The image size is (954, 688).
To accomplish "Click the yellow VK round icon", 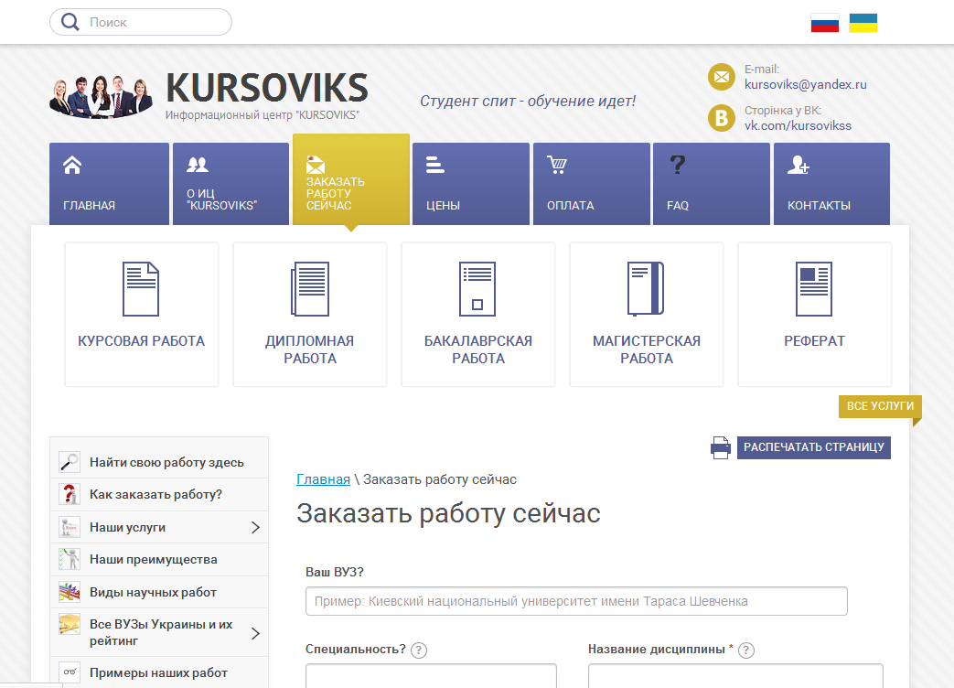I will click(722, 118).
